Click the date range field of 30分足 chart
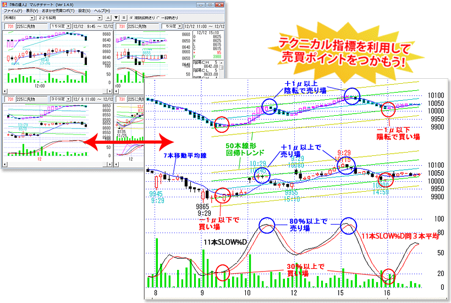Image resolution: width=451 pixels, height=303 pixels. tap(92, 99)
